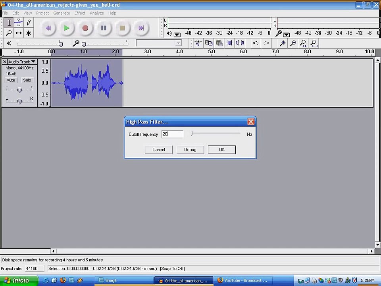
Task: Click the Trim outside selection icon
Action: pyautogui.click(x=229, y=43)
